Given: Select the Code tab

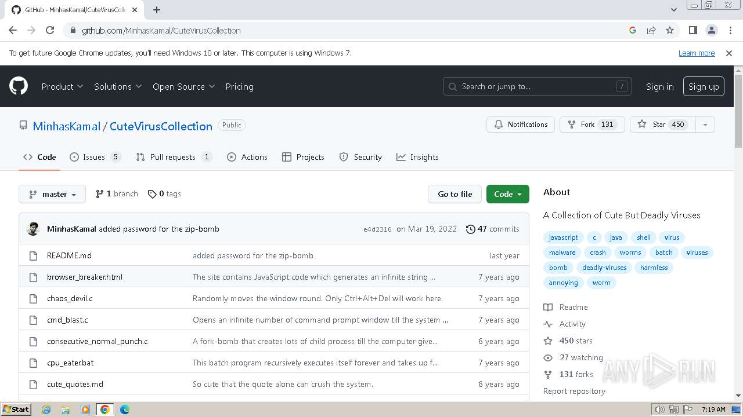Looking at the screenshot, I should point(39,157).
